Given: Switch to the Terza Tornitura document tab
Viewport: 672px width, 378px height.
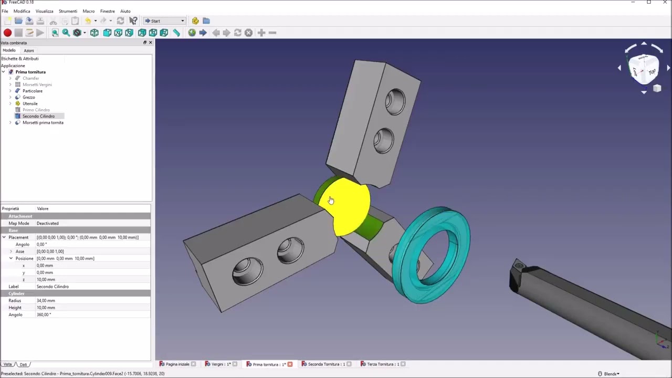Looking at the screenshot, I should 383,364.
